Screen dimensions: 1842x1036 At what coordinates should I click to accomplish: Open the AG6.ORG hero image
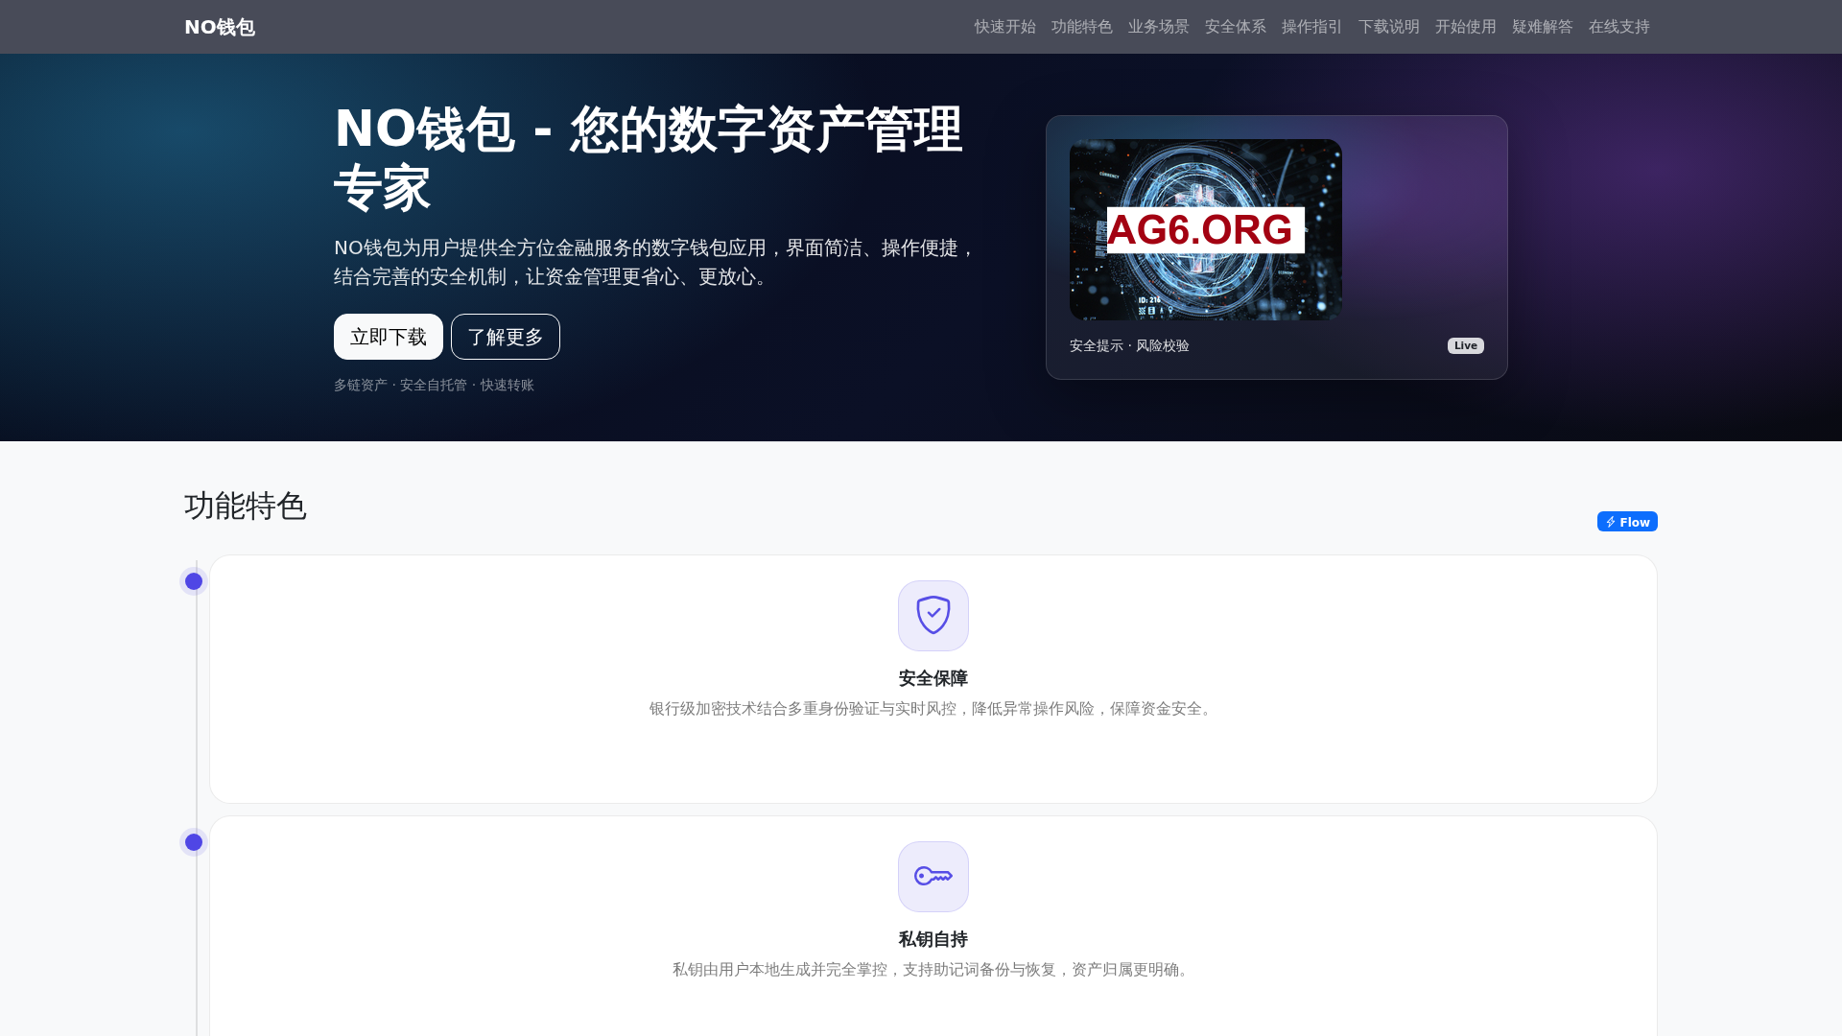click(1206, 229)
